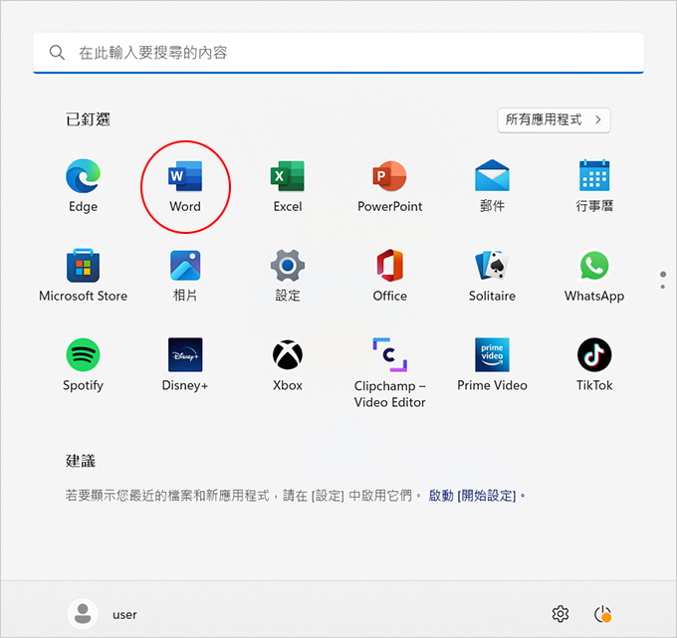
Task: Click the search box to search
Action: point(338,53)
